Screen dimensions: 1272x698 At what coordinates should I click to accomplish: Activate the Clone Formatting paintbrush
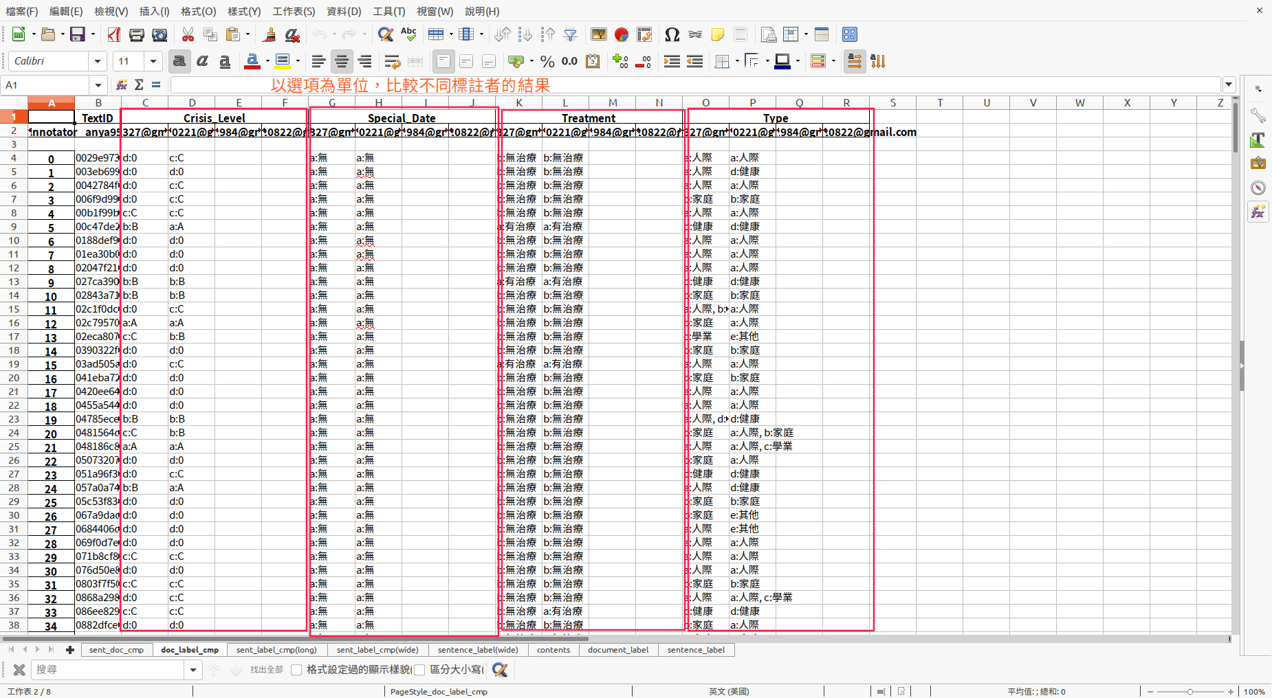click(x=270, y=34)
